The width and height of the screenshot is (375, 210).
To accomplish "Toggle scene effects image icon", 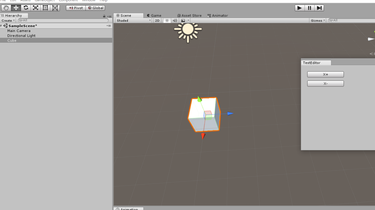I will (x=183, y=20).
